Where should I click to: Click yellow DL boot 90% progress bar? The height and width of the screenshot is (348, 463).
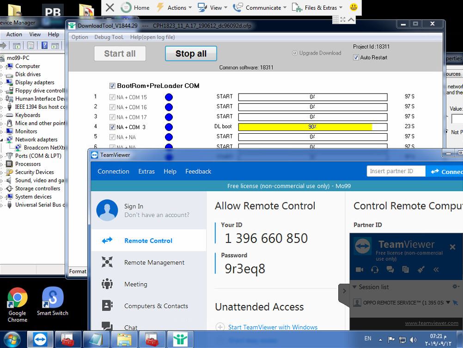pyautogui.click(x=313, y=127)
